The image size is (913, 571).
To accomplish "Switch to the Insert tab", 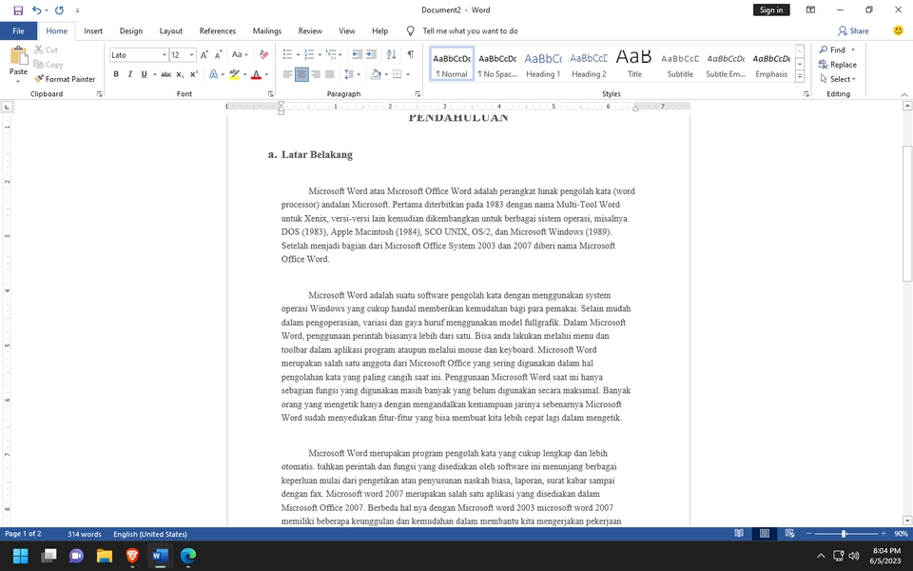I will (93, 30).
